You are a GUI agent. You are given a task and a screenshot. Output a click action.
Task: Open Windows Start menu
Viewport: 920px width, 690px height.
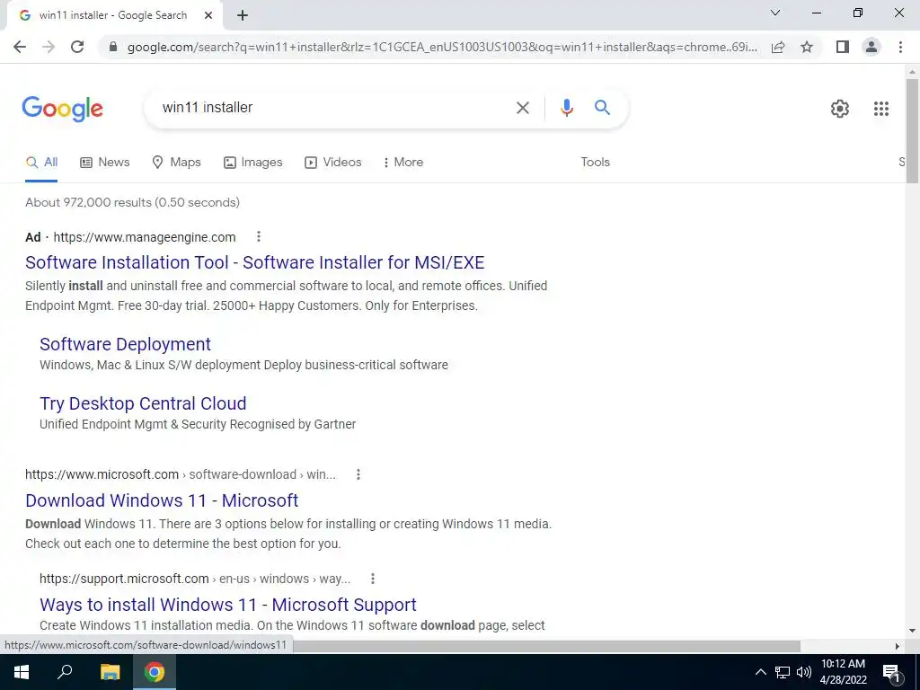(22, 672)
